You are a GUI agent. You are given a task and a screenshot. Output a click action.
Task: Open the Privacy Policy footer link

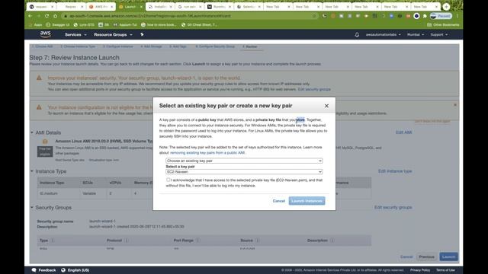click(x=420, y=270)
